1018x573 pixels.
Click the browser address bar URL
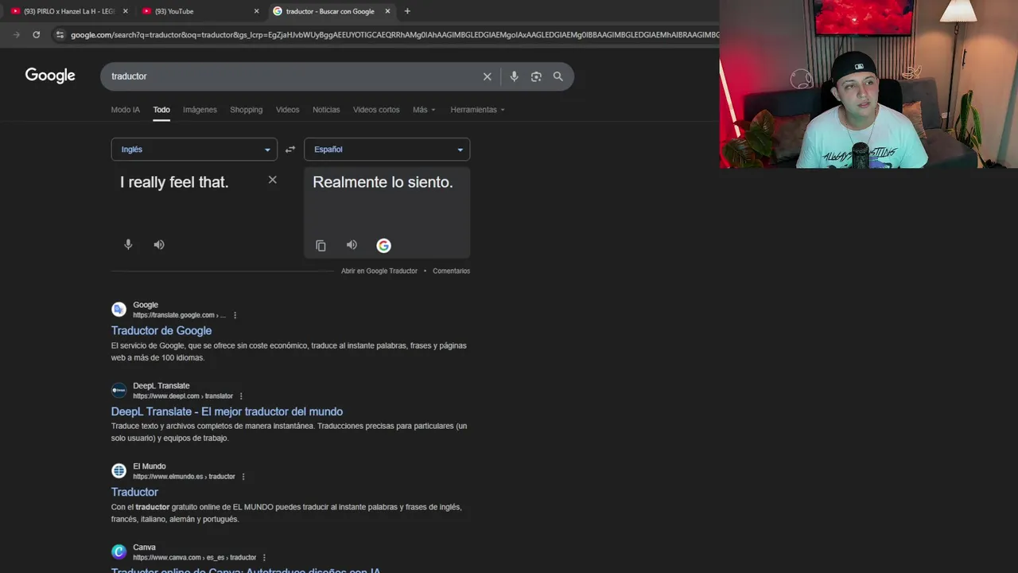(x=394, y=34)
